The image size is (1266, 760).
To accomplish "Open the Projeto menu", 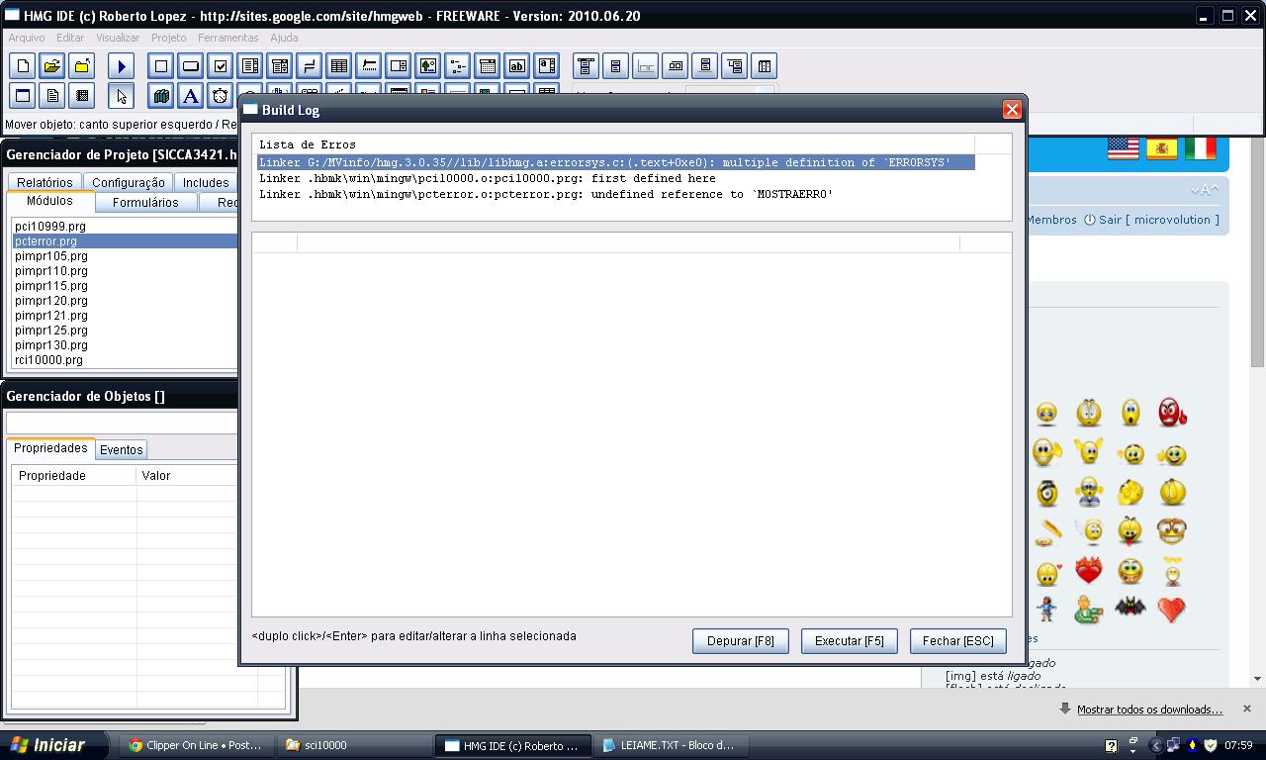I will tap(168, 38).
